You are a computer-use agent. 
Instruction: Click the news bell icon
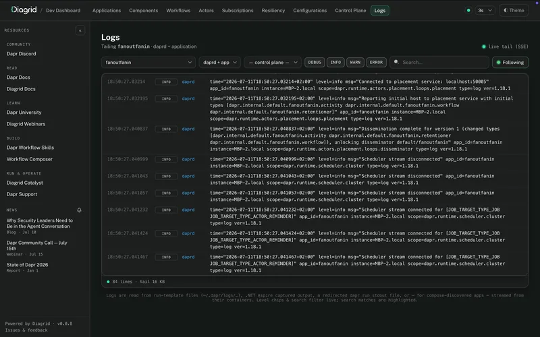point(79,210)
